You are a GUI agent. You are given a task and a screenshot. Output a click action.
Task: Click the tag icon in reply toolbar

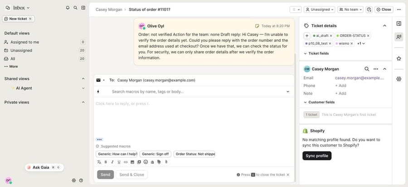pos(159,162)
